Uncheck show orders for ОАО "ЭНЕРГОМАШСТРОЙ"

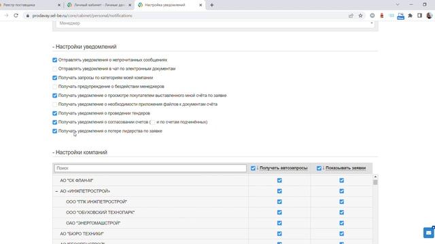[341, 223]
